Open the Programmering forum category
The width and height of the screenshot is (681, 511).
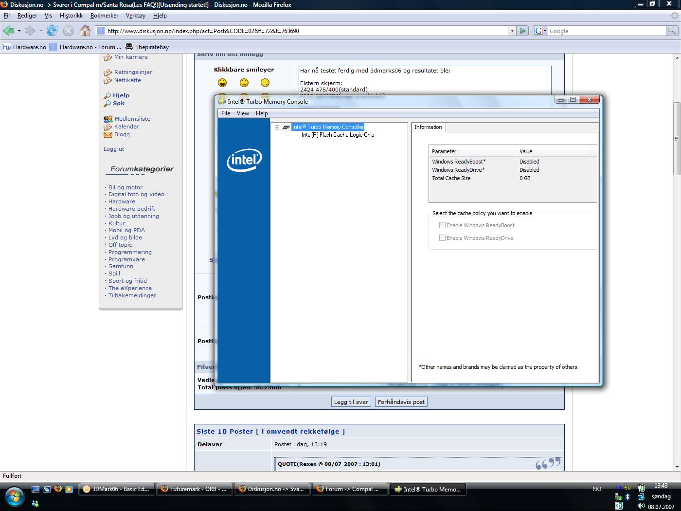[130, 252]
